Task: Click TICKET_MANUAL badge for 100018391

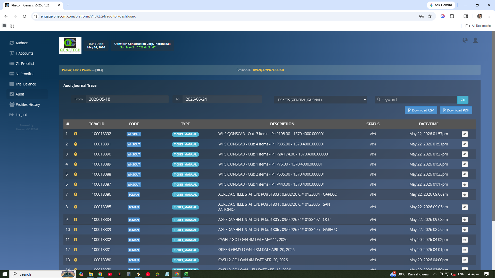Action: (185, 144)
